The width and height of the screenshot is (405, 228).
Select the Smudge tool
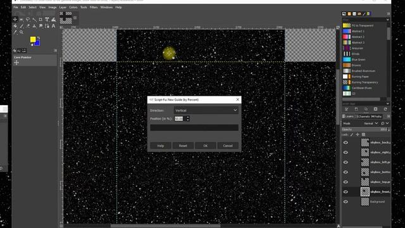(x=40, y=26)
